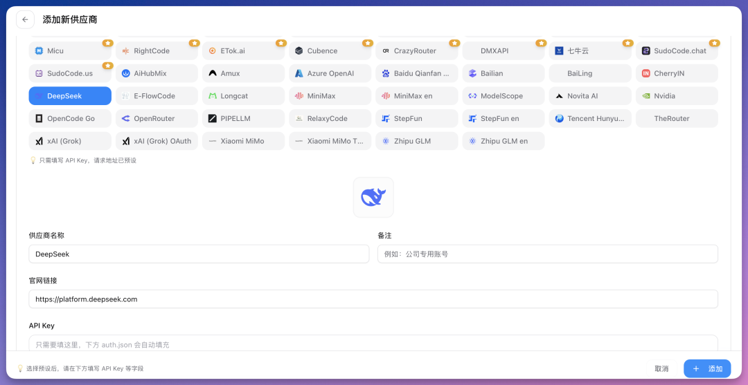
Task: Select the SudoCode.chat preset
Action: click(x=677, y=51)
